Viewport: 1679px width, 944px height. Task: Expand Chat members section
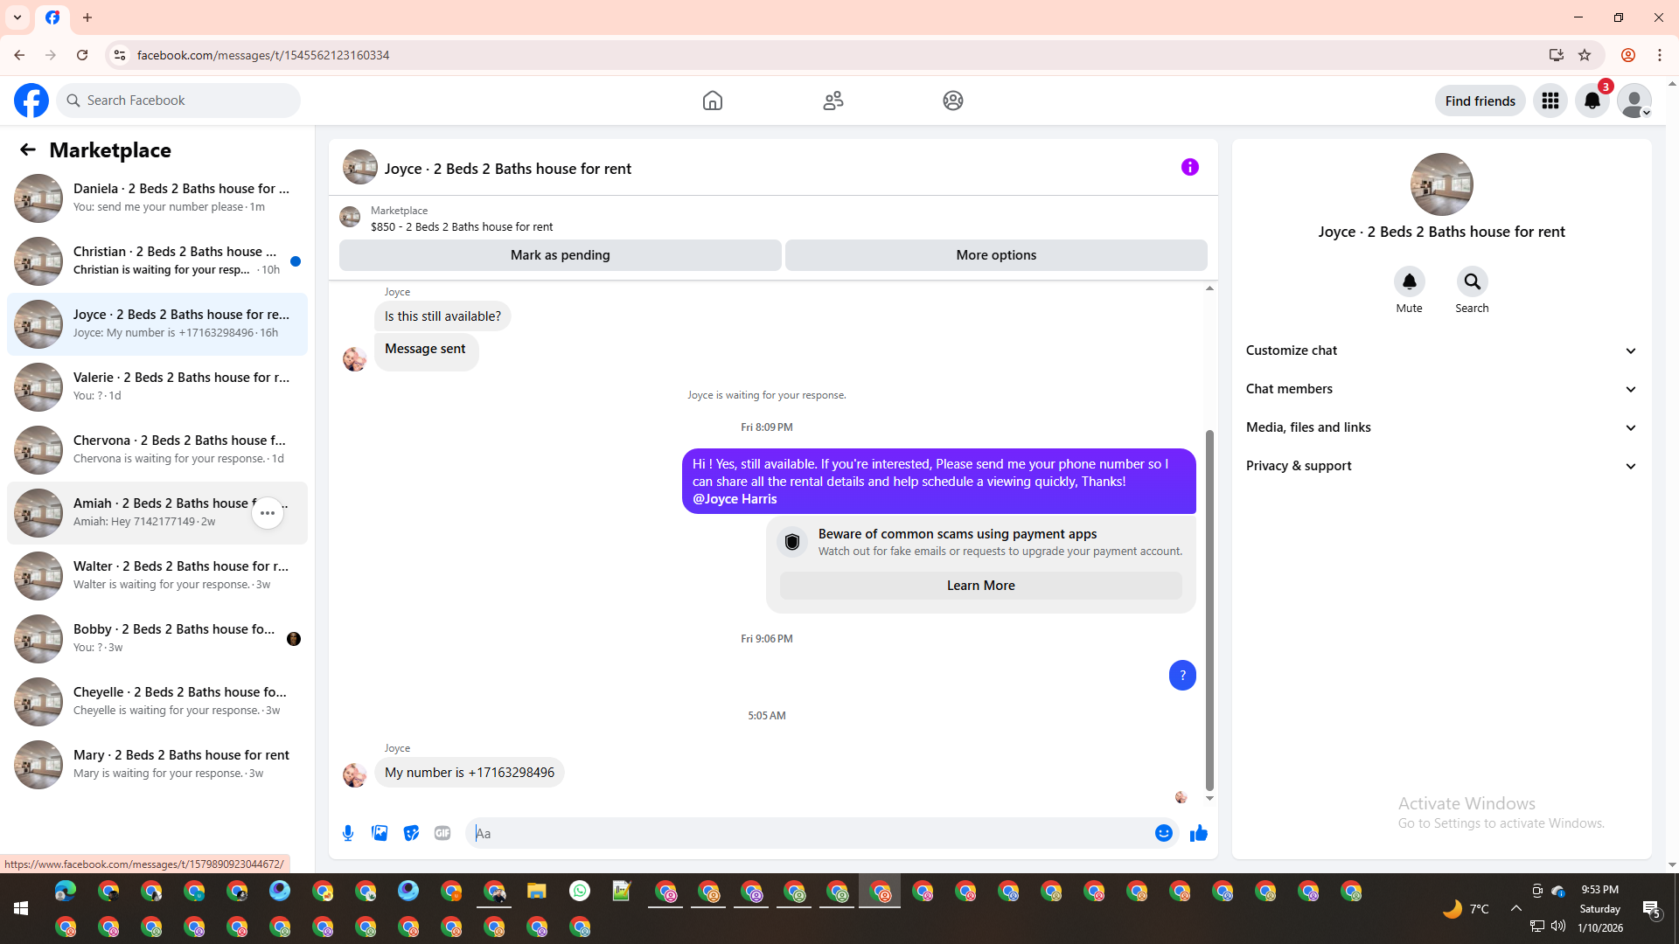tap(1441, 389)
